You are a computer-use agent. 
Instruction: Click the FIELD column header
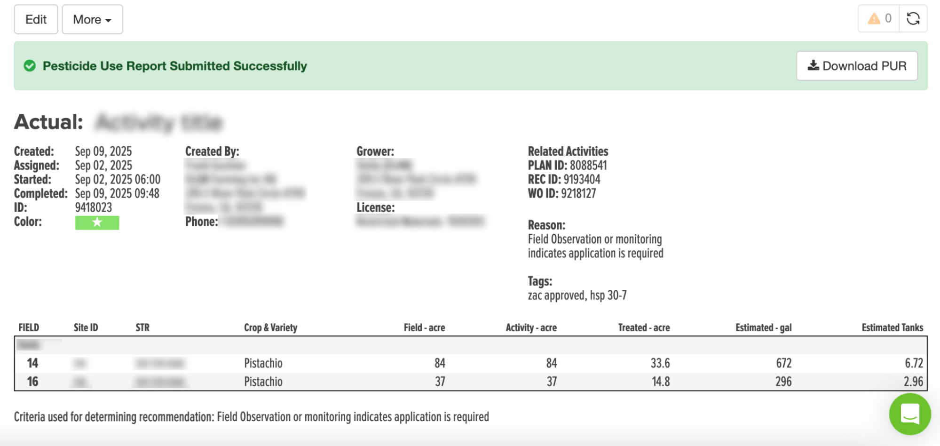coord(29,327)
